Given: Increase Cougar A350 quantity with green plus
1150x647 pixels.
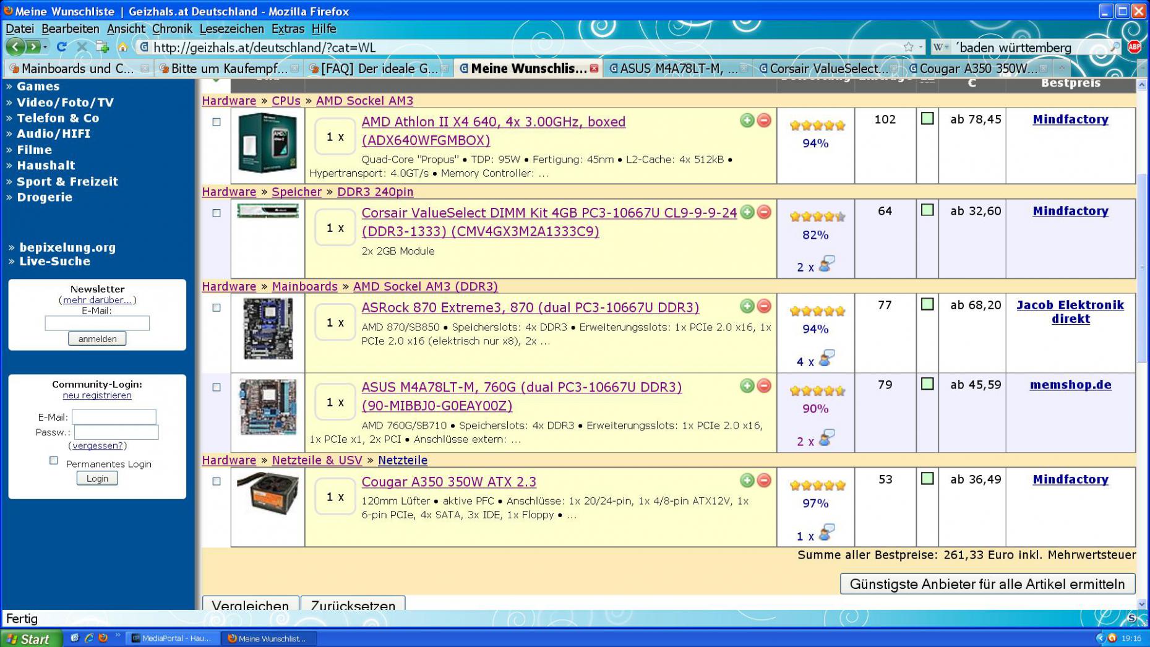Looking at the screenshot, I should click(x=747, y=481).
